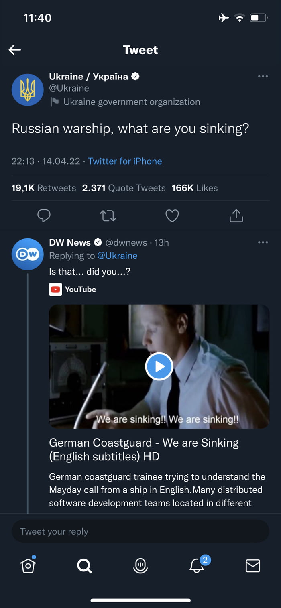The image size is (281, 608).
Task: Select the Search icon in bottom navigation
Action: tap(84, 566)
